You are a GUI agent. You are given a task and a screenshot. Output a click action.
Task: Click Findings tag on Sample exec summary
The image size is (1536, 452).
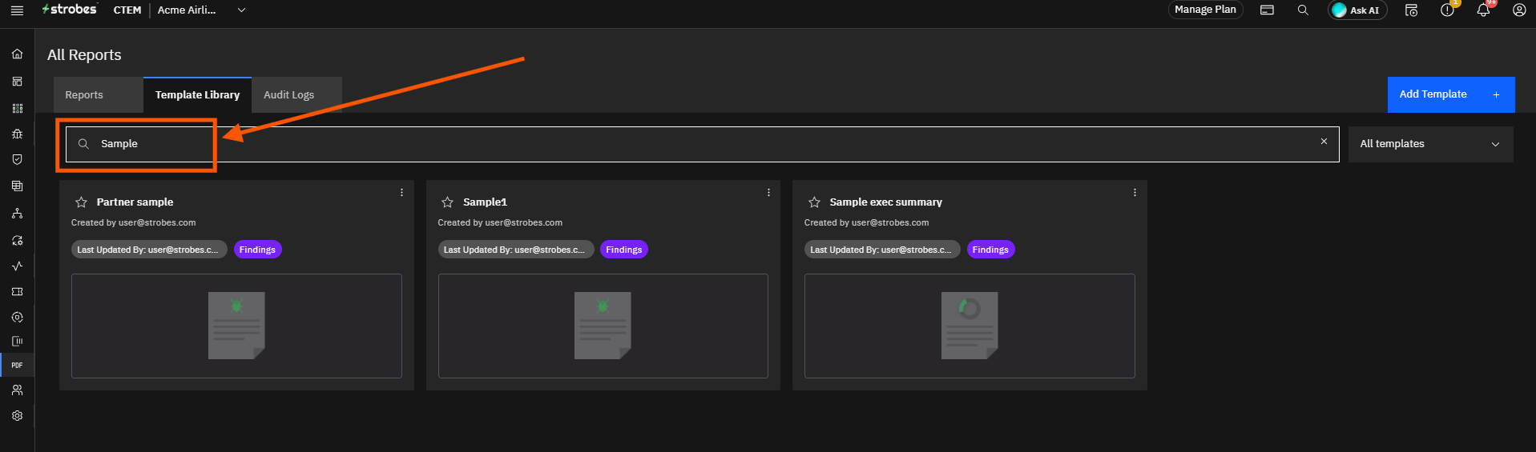(x=990, y=250)
